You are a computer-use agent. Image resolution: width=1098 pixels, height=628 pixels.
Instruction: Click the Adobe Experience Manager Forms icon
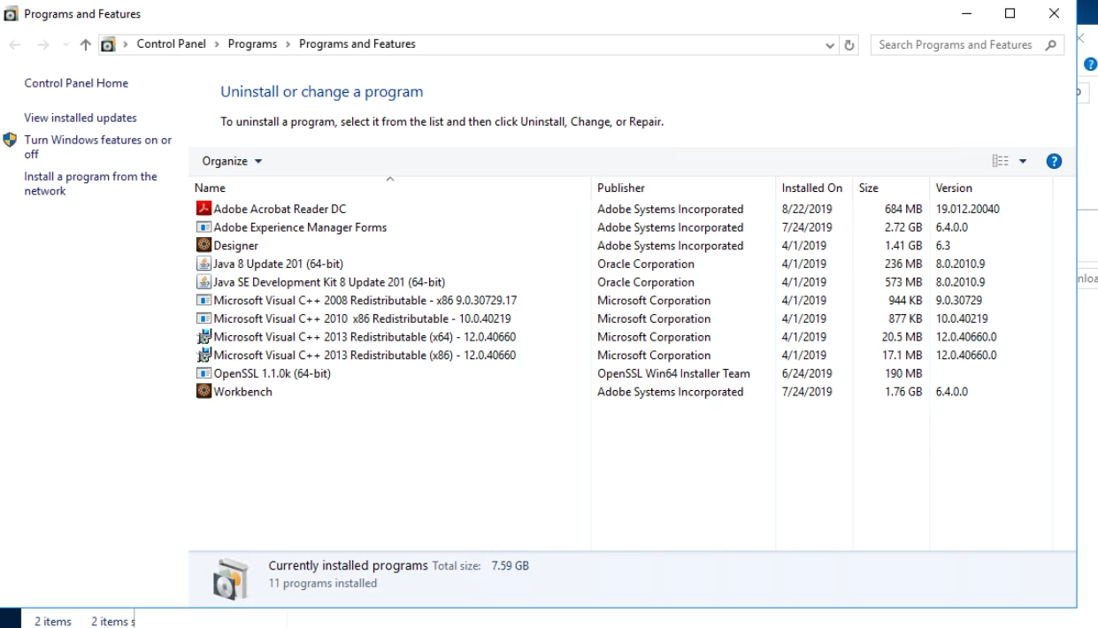pyautogui.click(x=203, y=227)
